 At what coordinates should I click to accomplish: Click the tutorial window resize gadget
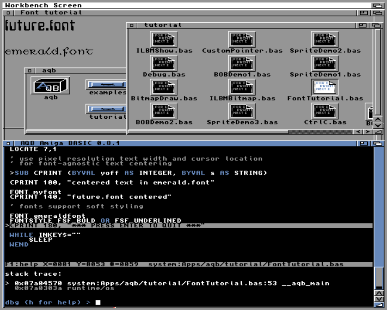tap(378, 132)
